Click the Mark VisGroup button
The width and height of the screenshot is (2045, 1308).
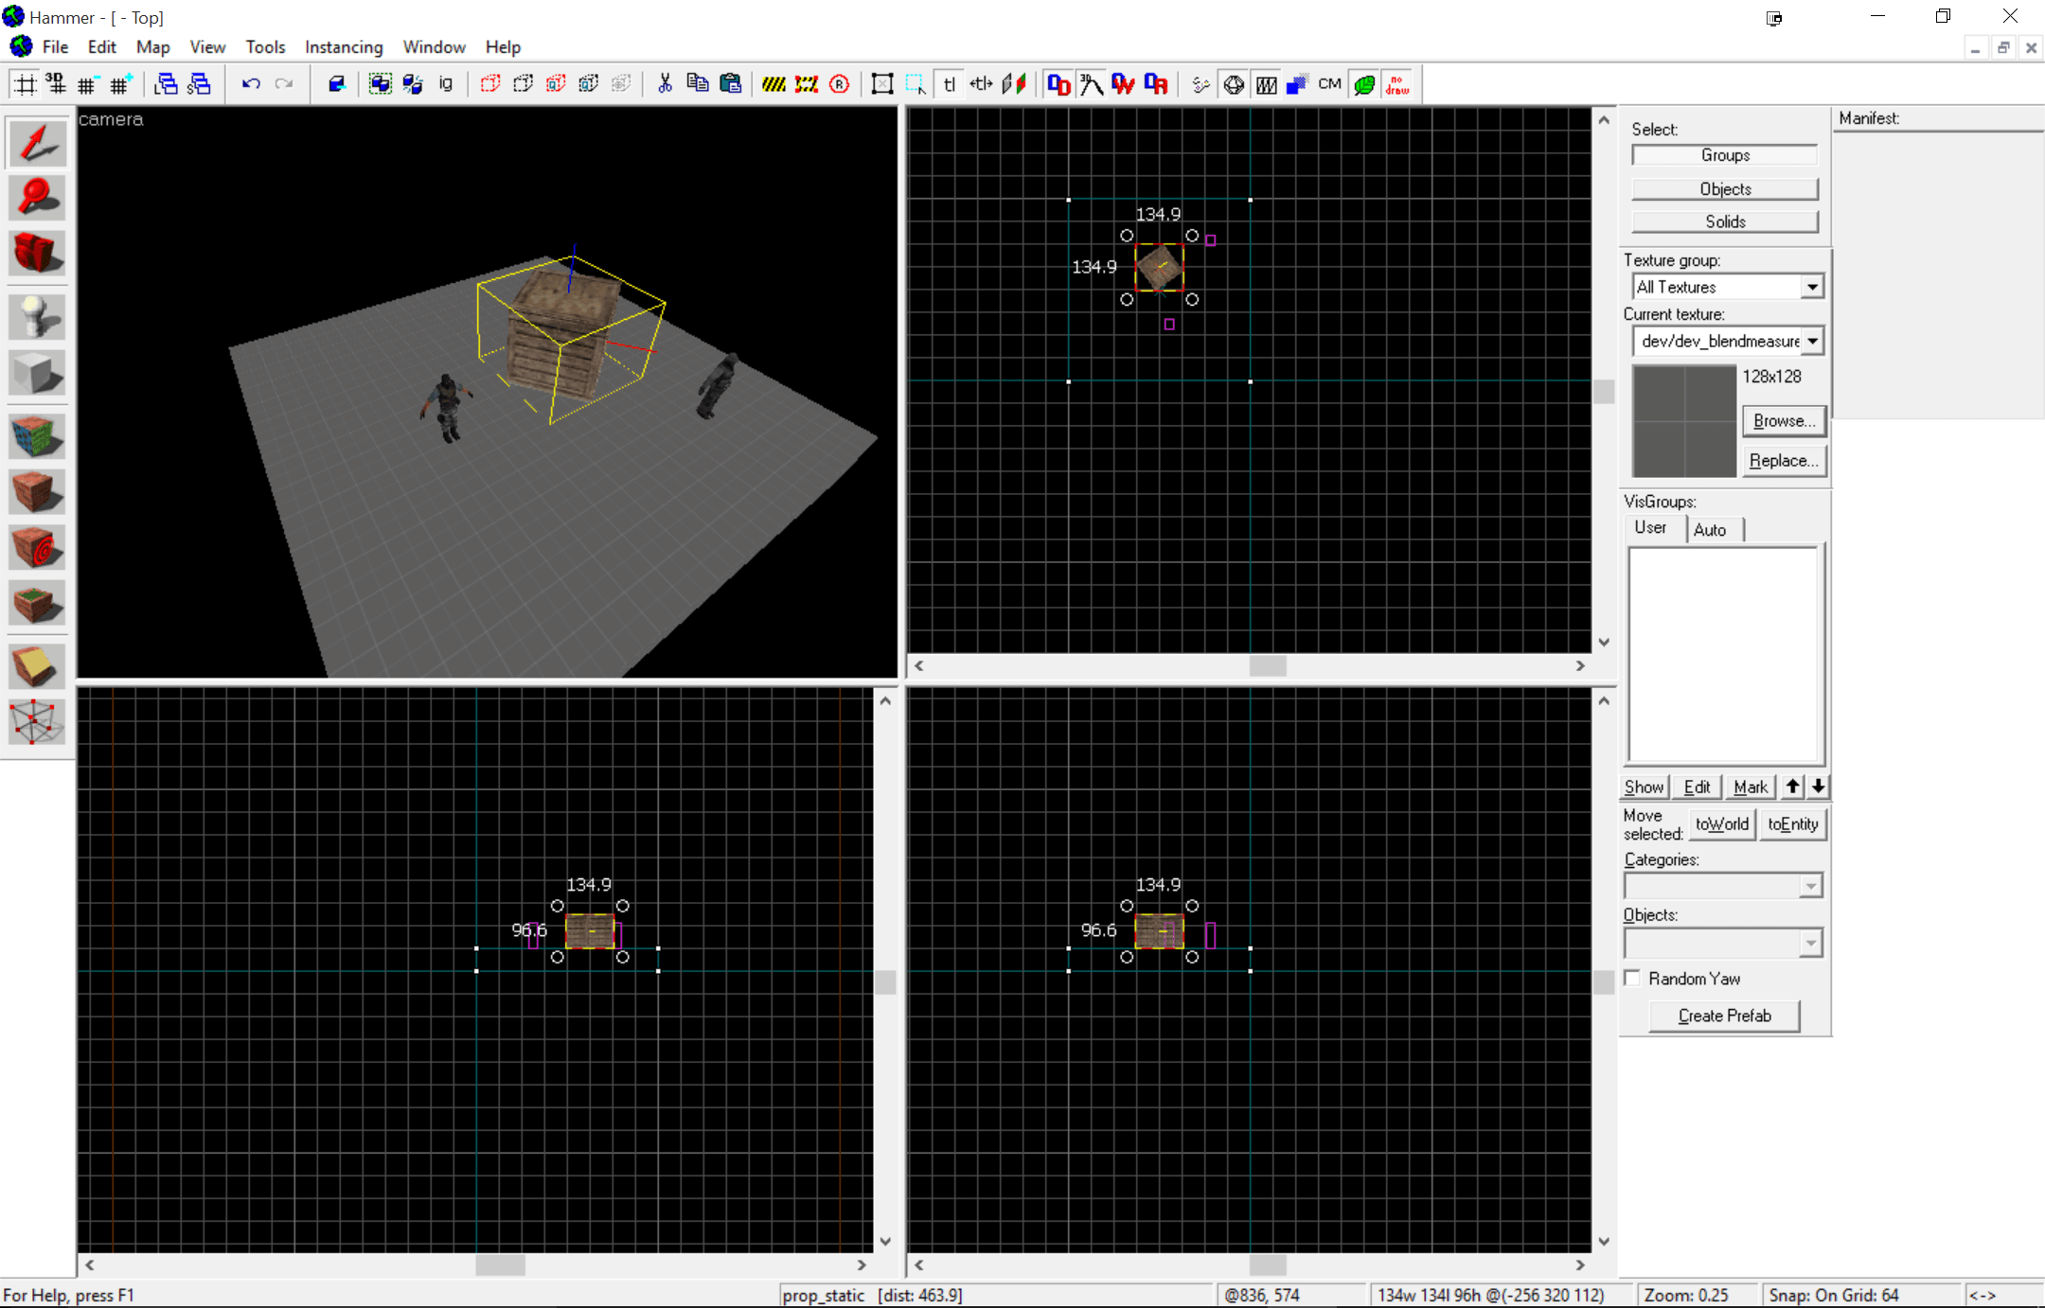click(x=1750, y=787)
